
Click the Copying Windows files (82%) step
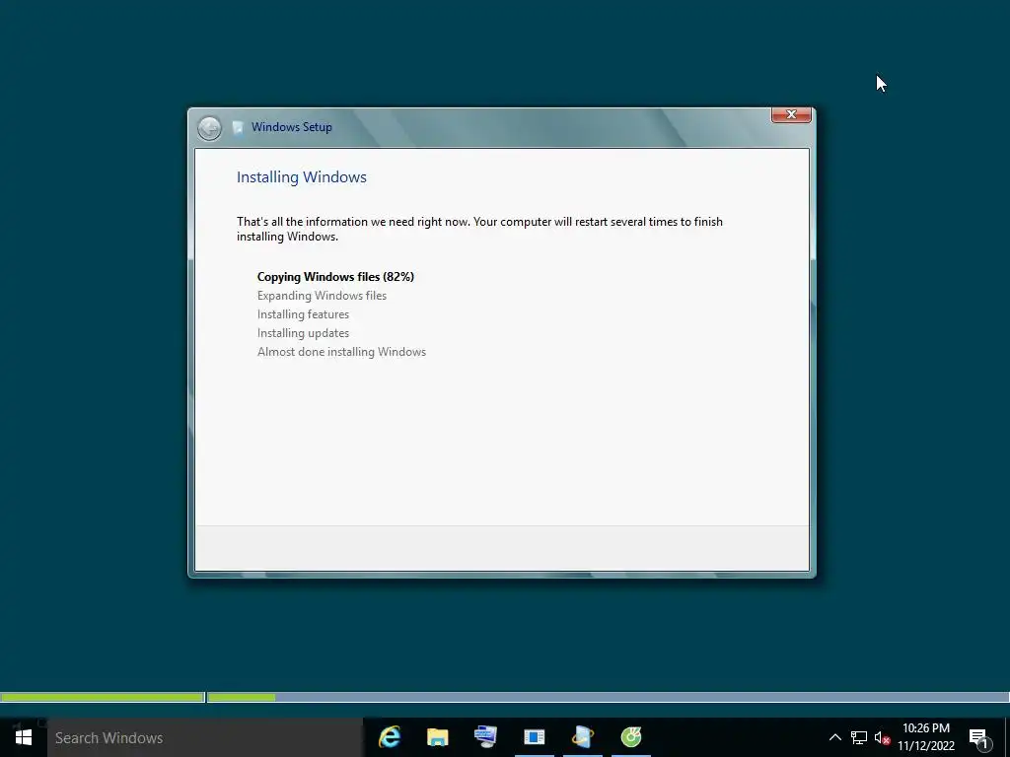335,277
